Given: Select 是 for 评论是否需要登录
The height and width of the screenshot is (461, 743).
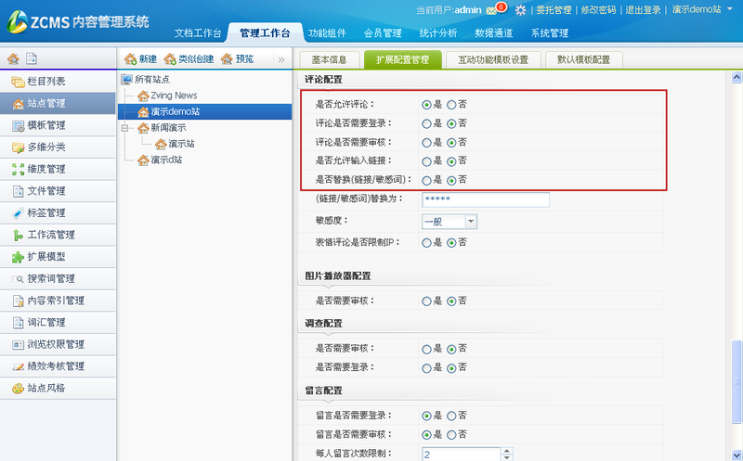Looking at the screenshot, I should pos(426,123).
